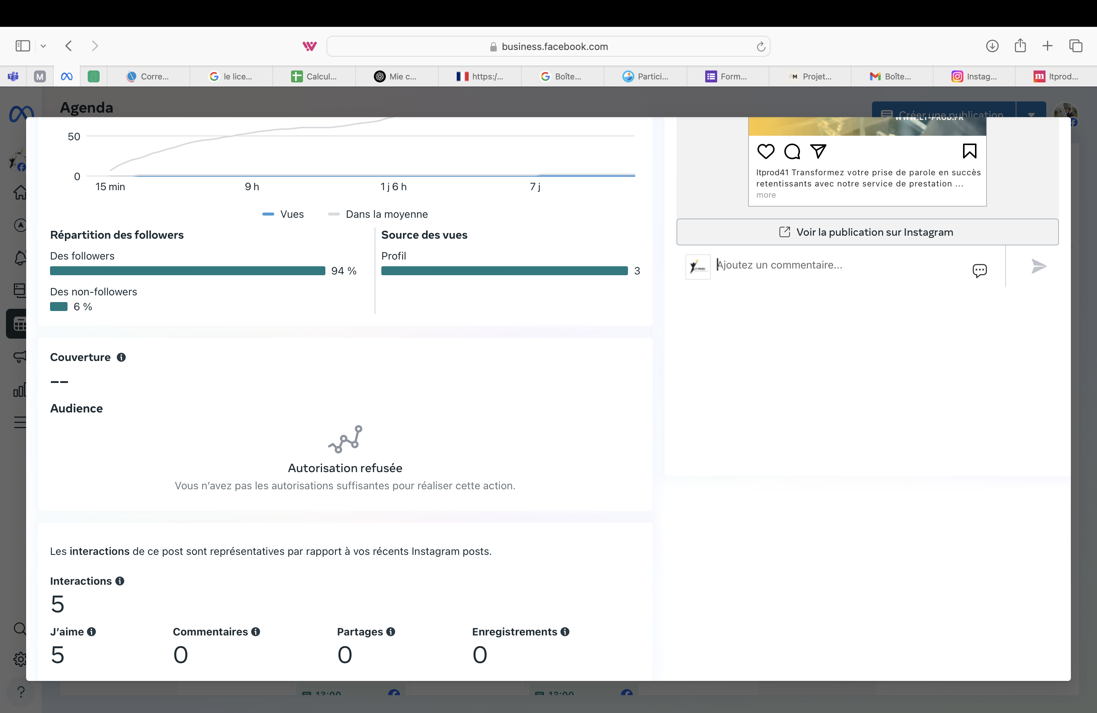Screen dimensions: 1097x713
Task: Click the share paper-plane icon on post preview
Action: pyautogui.click(x=818, y=151)
